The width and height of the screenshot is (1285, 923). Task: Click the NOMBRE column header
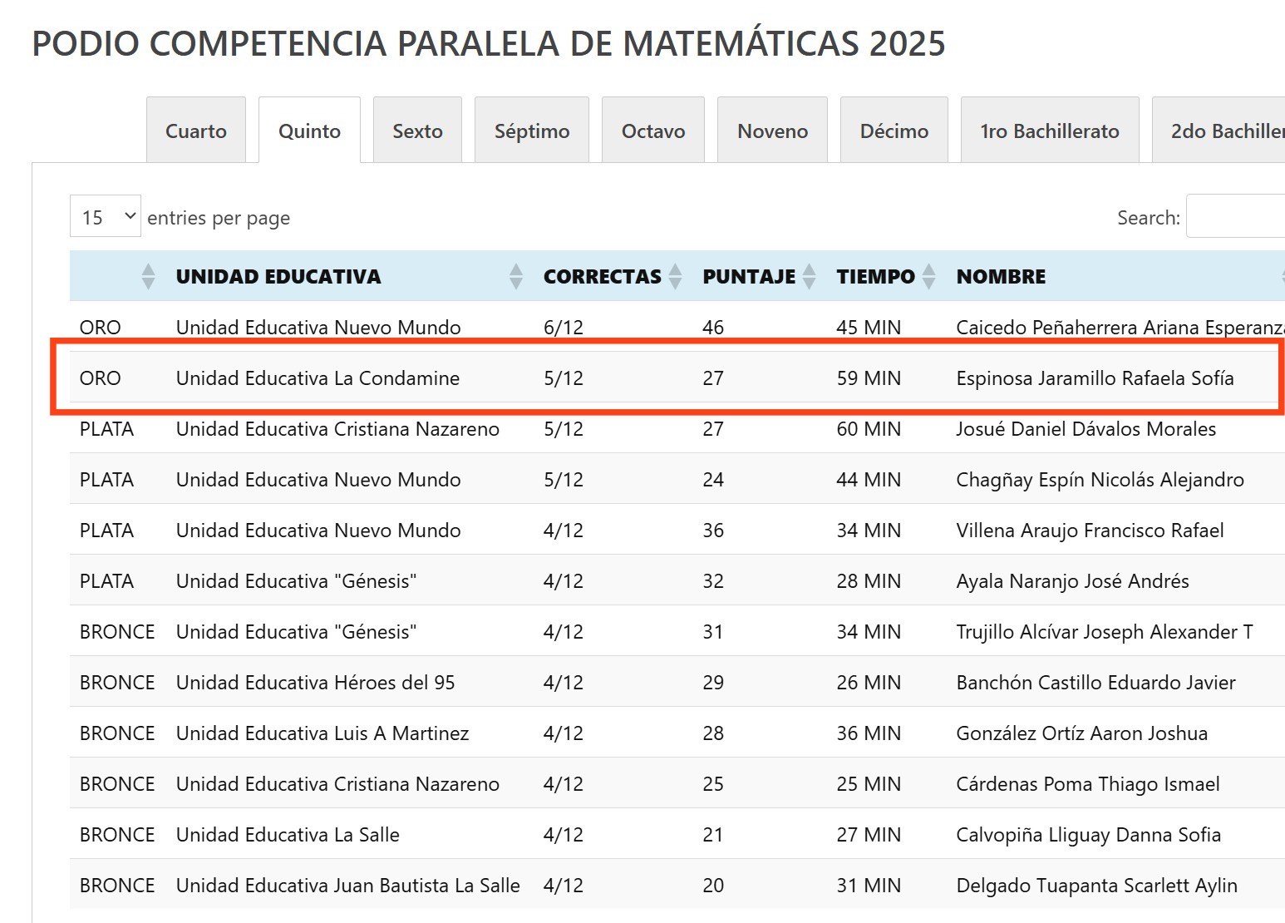pyautogui.click(x=1001, y=276)
